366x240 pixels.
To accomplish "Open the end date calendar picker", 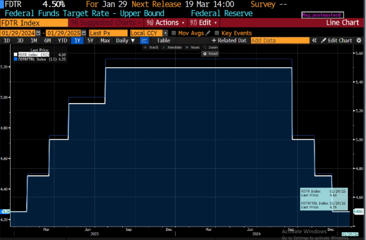I will click(84, 33).
